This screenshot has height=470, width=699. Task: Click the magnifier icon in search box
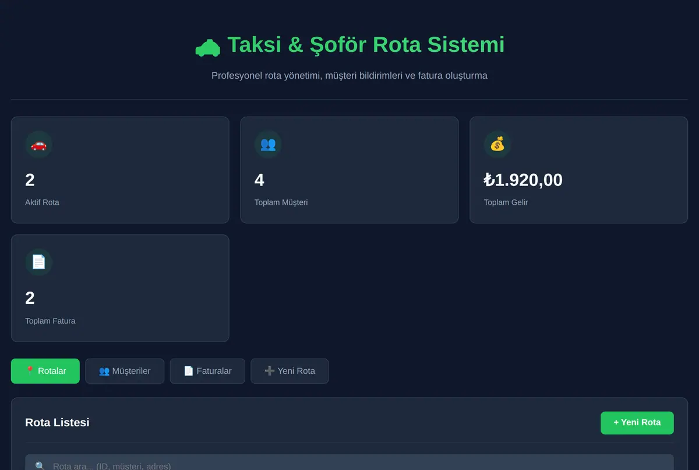point(40,467)
